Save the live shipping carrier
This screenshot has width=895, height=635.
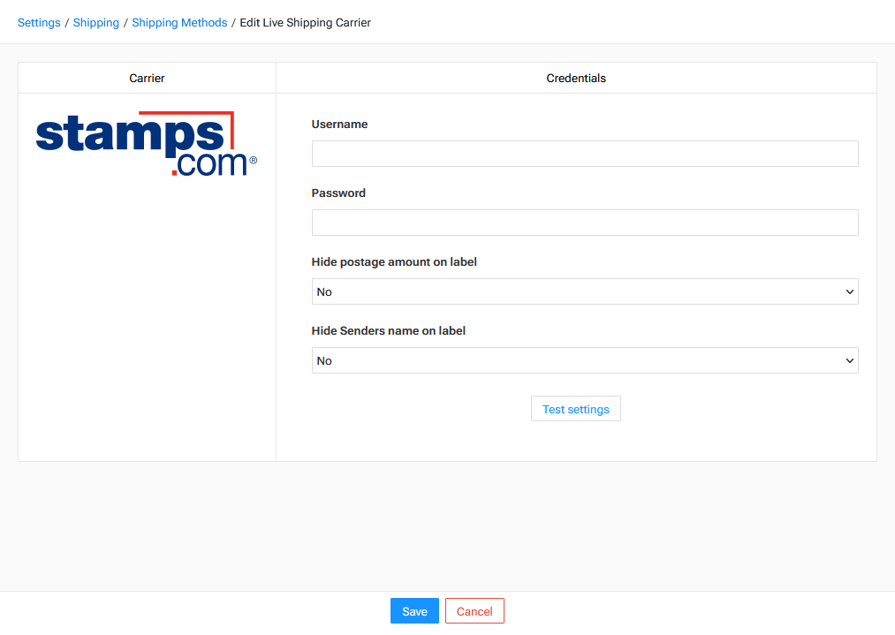point(413,610)
